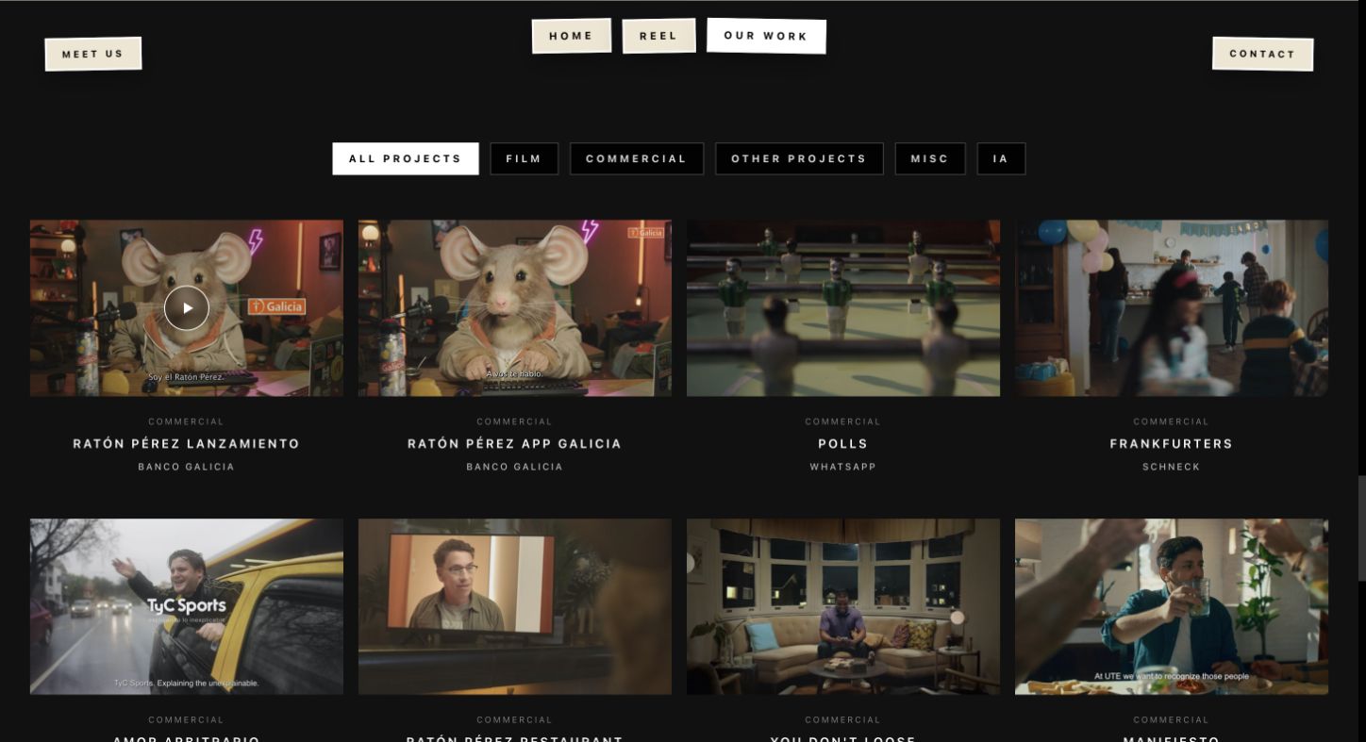Filter by Other Projects
The image size is (1366, 742).
point(799,158)
